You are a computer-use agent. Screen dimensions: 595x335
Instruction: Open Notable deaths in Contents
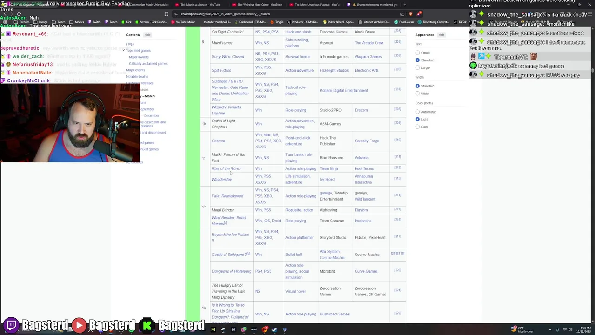pyautogui.click(x=137, y=76)
